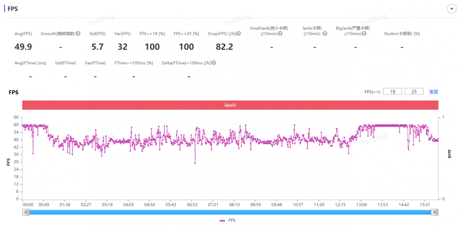Click the Stutter [%] metric label
Image resolution: width=460 pixels, height=231 pixels.
[402, 34]
